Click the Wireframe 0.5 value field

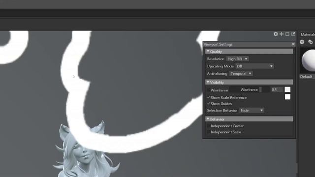click(277, 89)
